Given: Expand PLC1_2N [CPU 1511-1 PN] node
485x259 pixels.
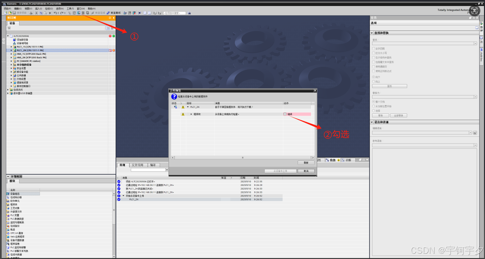Looking at the screenshot, I should coord(11,50).
